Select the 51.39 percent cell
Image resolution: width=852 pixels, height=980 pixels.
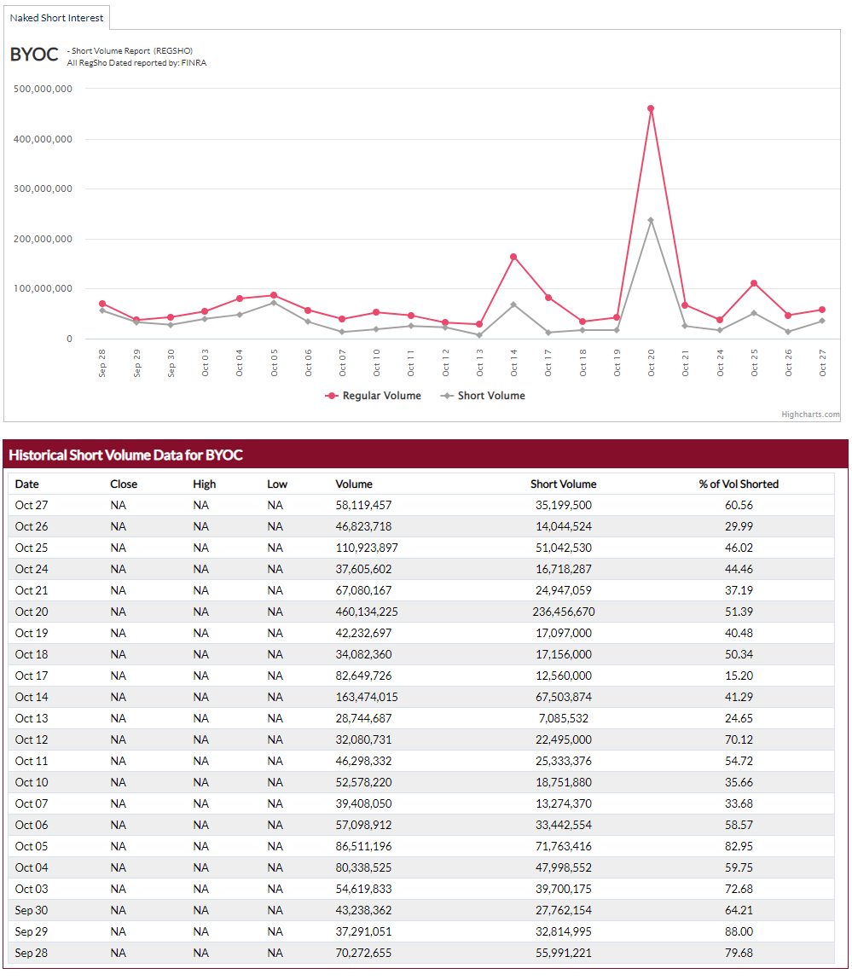click(x=739, y=612)
